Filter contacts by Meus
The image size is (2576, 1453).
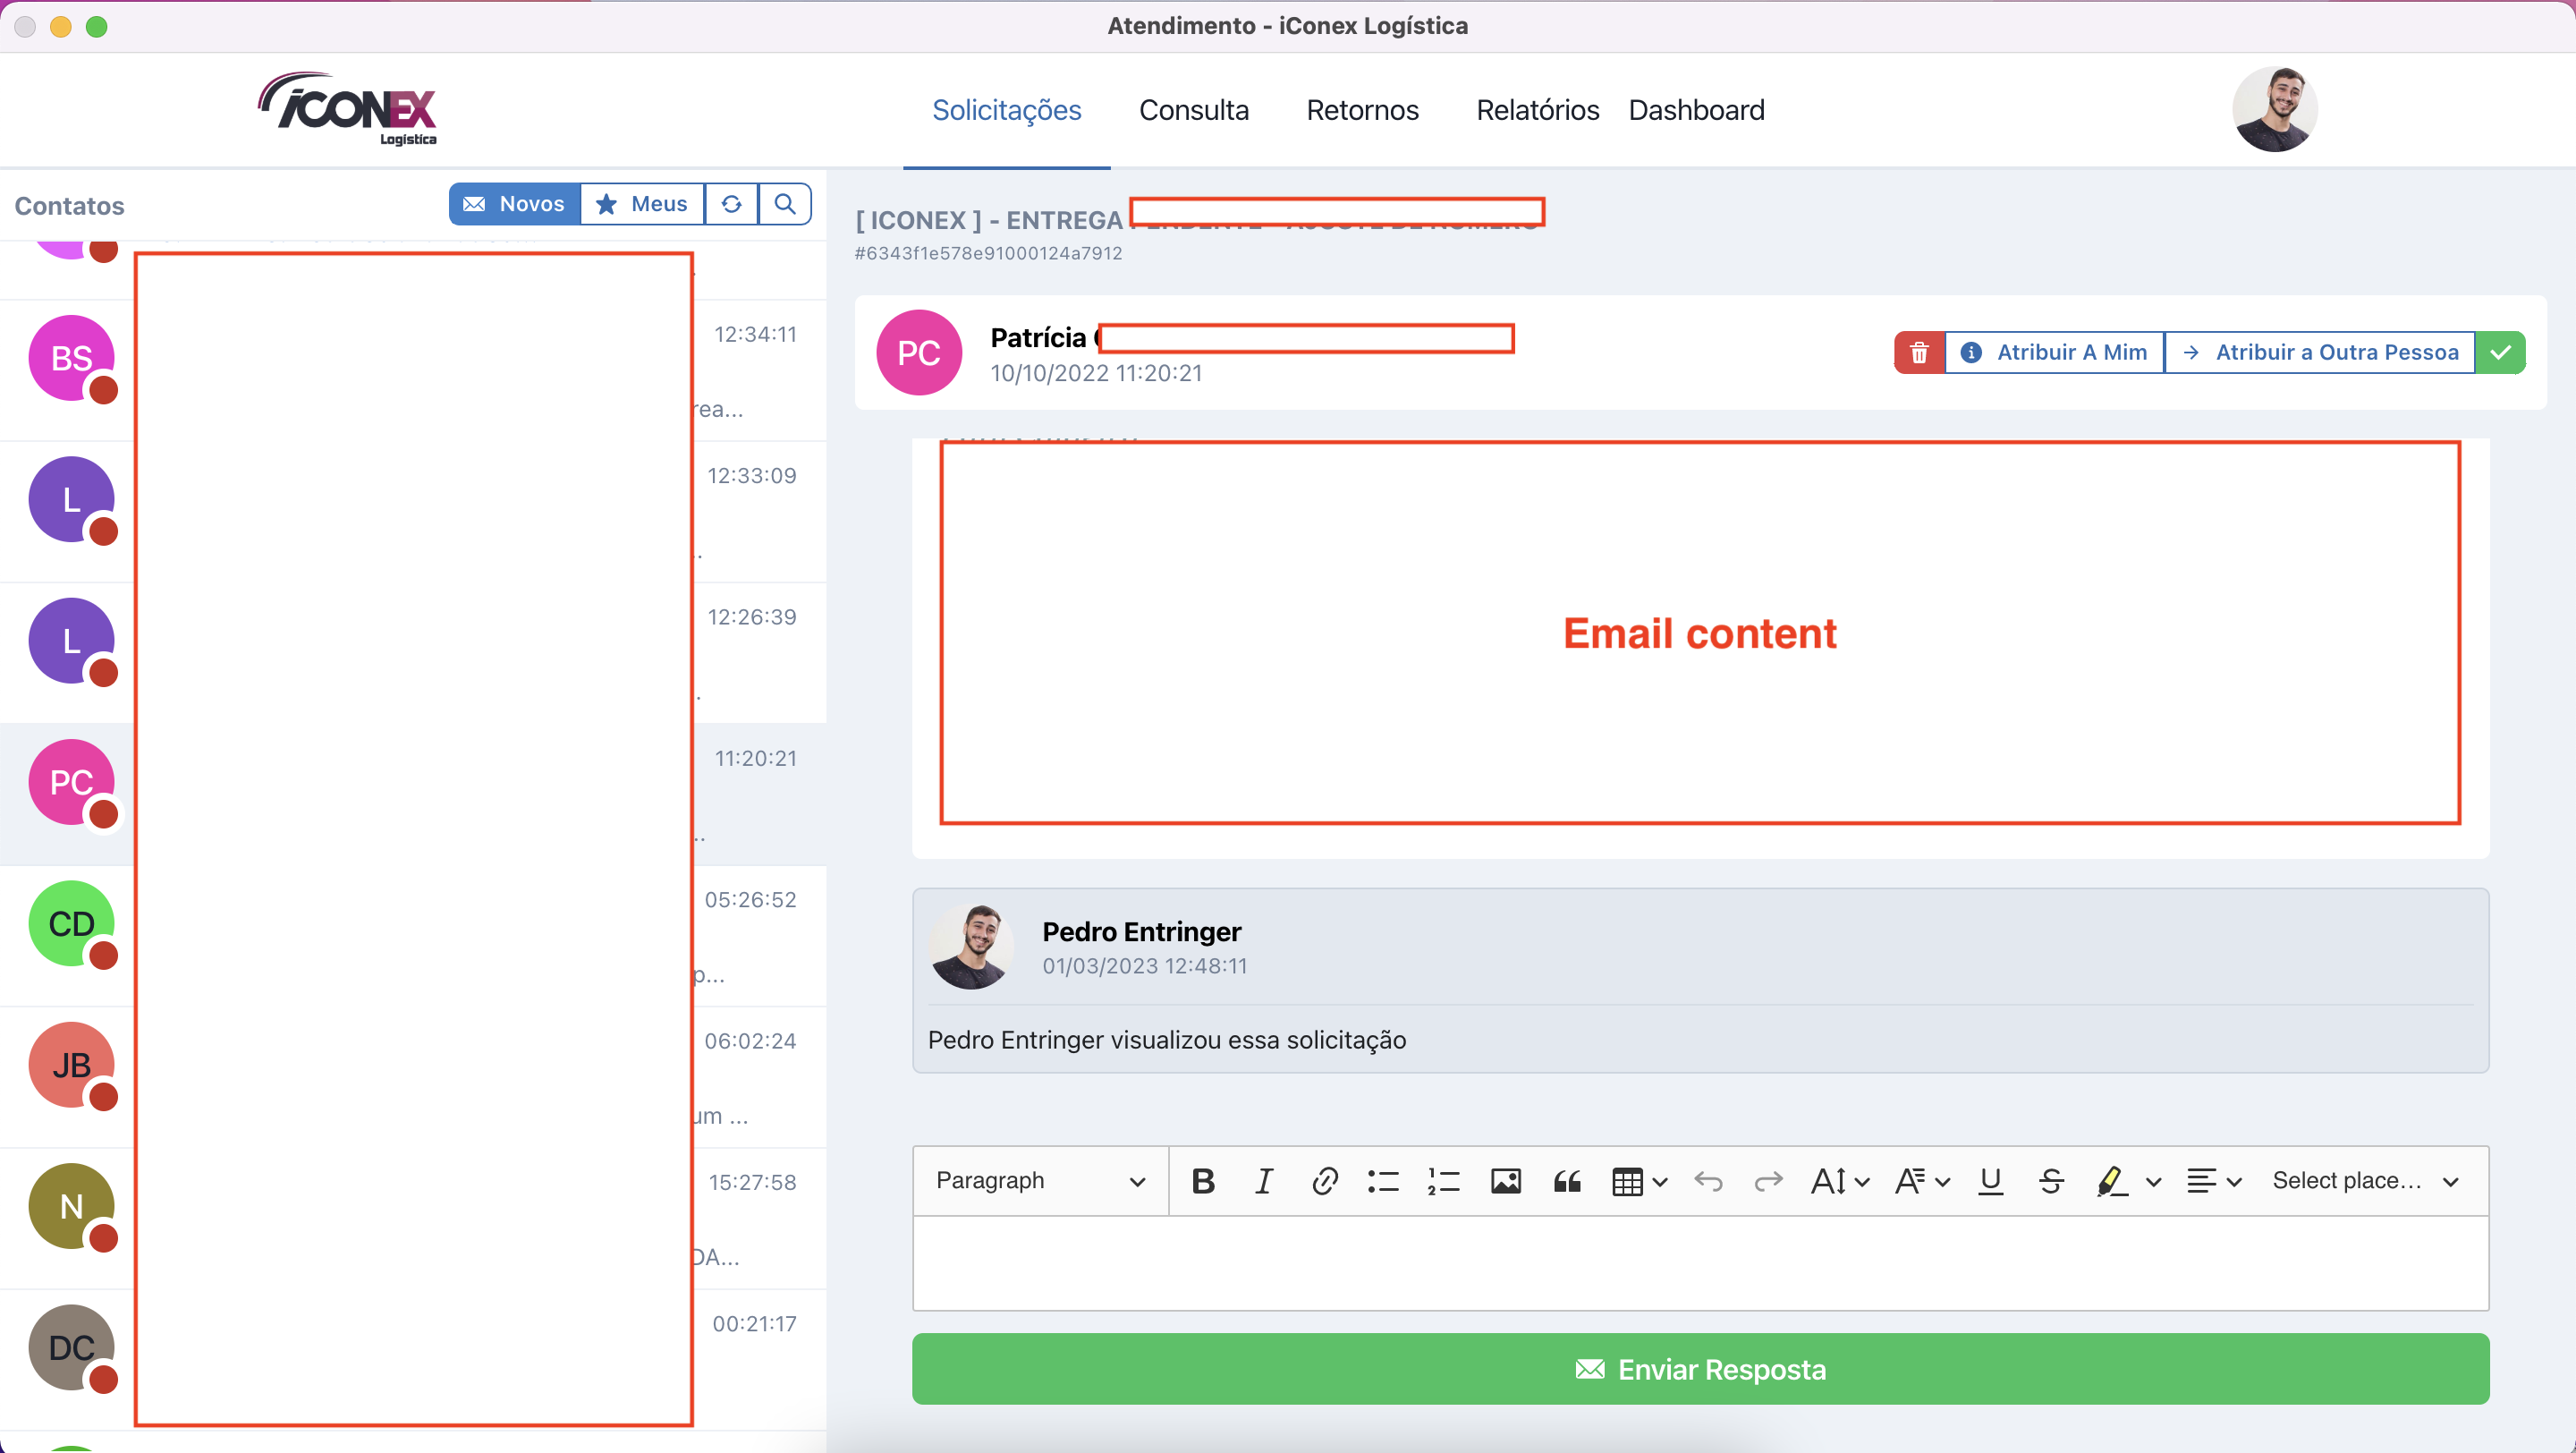pos(642,204)
